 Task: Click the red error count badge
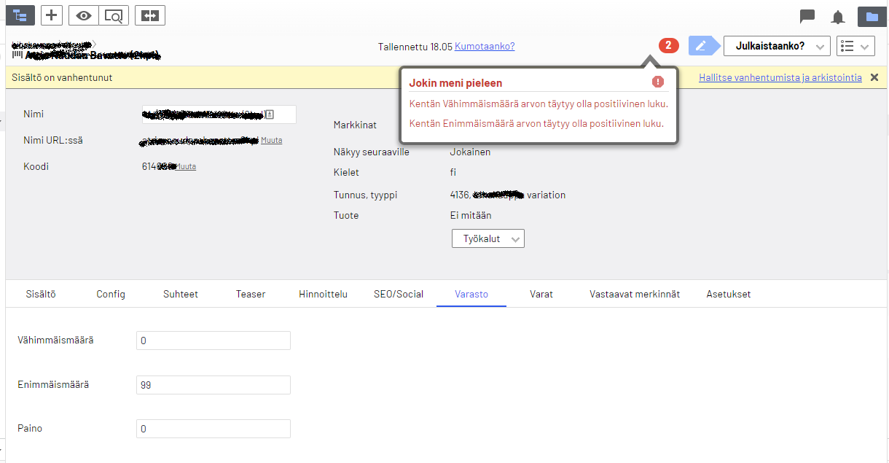668,46
